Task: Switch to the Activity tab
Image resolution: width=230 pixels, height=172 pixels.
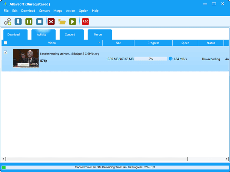Action: pos(43,34)
